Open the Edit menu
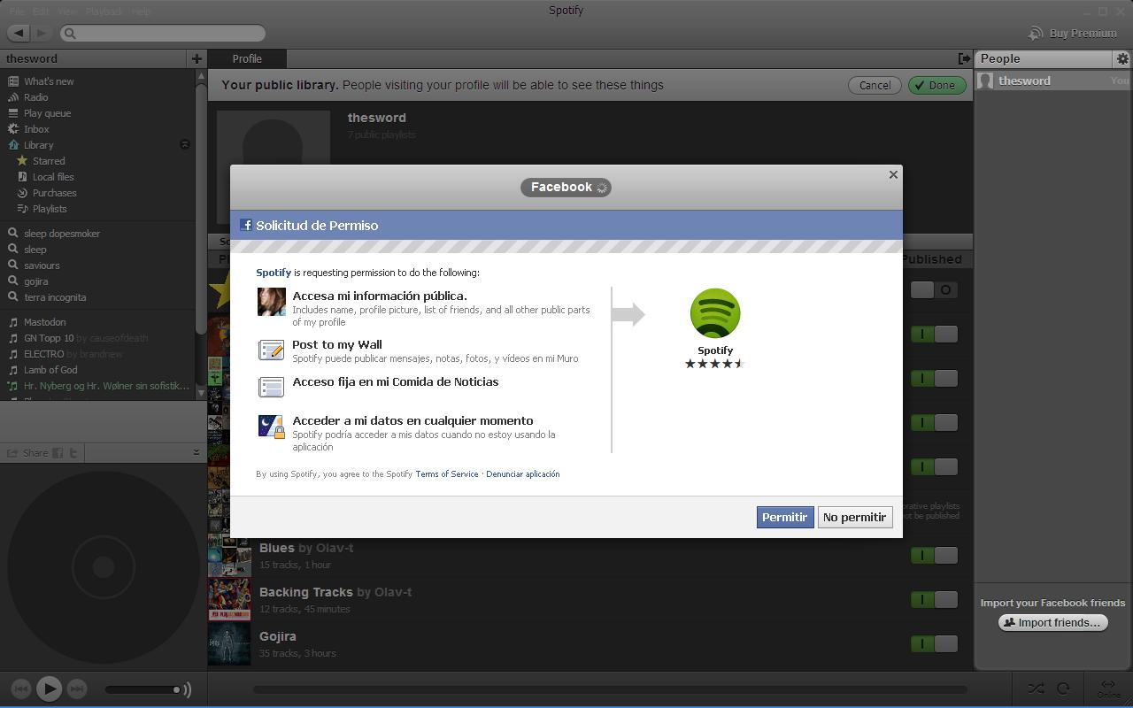 coord(41,12)
